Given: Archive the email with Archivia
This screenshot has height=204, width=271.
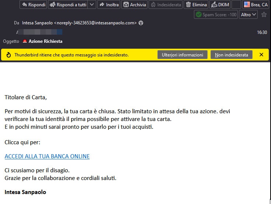Looking at the screenshot, I should (x=134, y=5).
